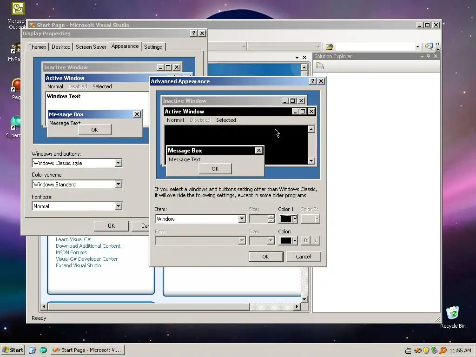476x357 pixels.
Task: Open the Download Additional Content link
Action: click(x=88, y=246)
